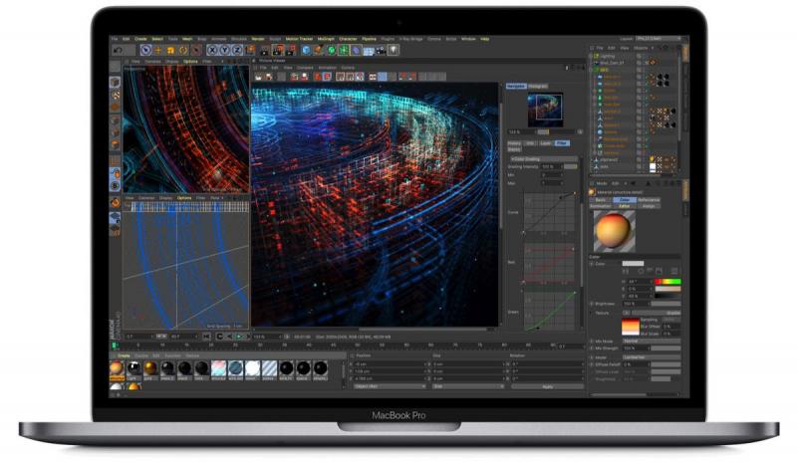797x465 pixels.
Task: Select the orange material sphere in Material Manager
Action: pyautogui.click(x=117, y=368)
